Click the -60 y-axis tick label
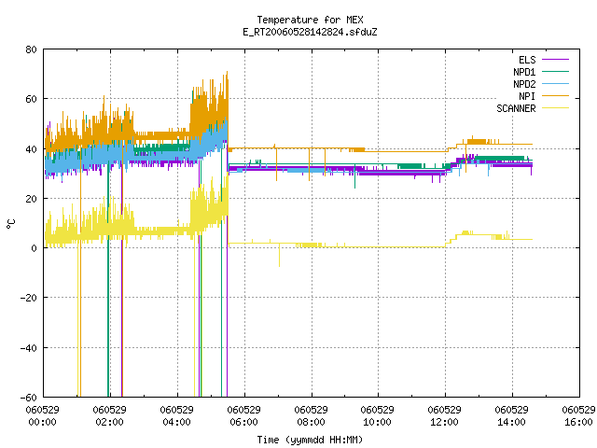The image size is (597, 448). [x=28, y=398]
